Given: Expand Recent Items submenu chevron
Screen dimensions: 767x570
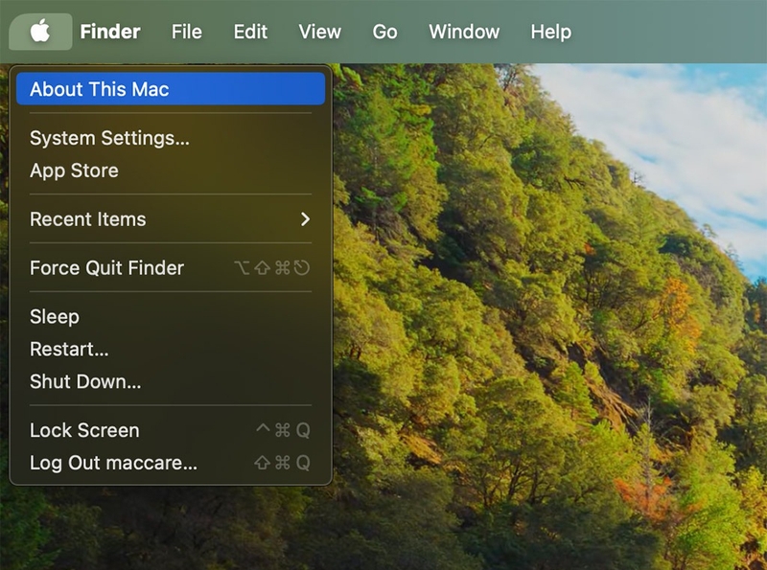Looking at the screenshot, I should (305, 219).
